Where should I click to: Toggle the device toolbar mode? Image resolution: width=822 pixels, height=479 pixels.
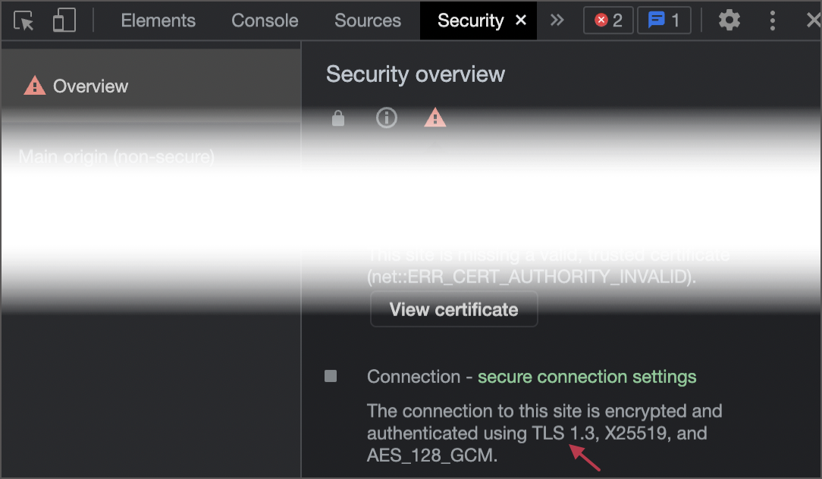(x=64, y=20)
